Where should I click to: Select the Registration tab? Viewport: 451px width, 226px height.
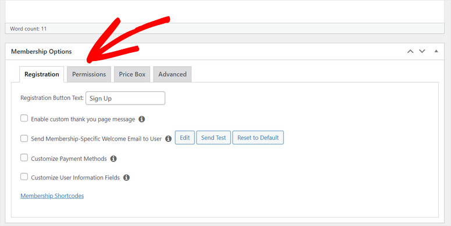tap(42, 74)
